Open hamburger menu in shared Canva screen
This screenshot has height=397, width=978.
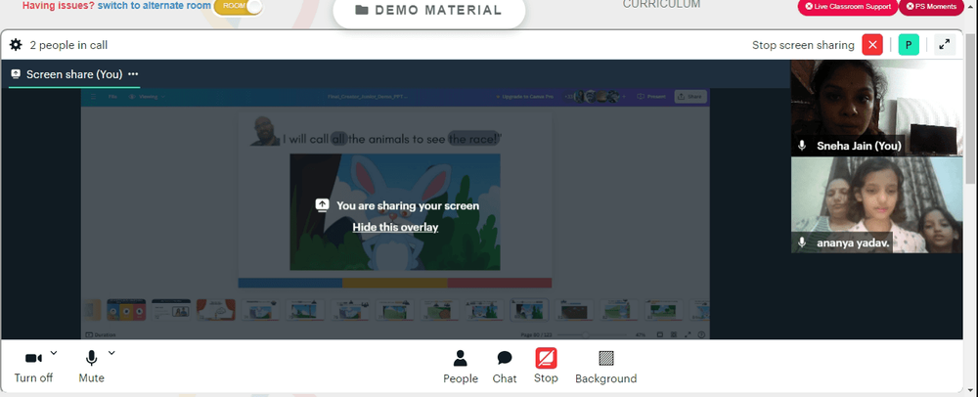click(94, 97)
